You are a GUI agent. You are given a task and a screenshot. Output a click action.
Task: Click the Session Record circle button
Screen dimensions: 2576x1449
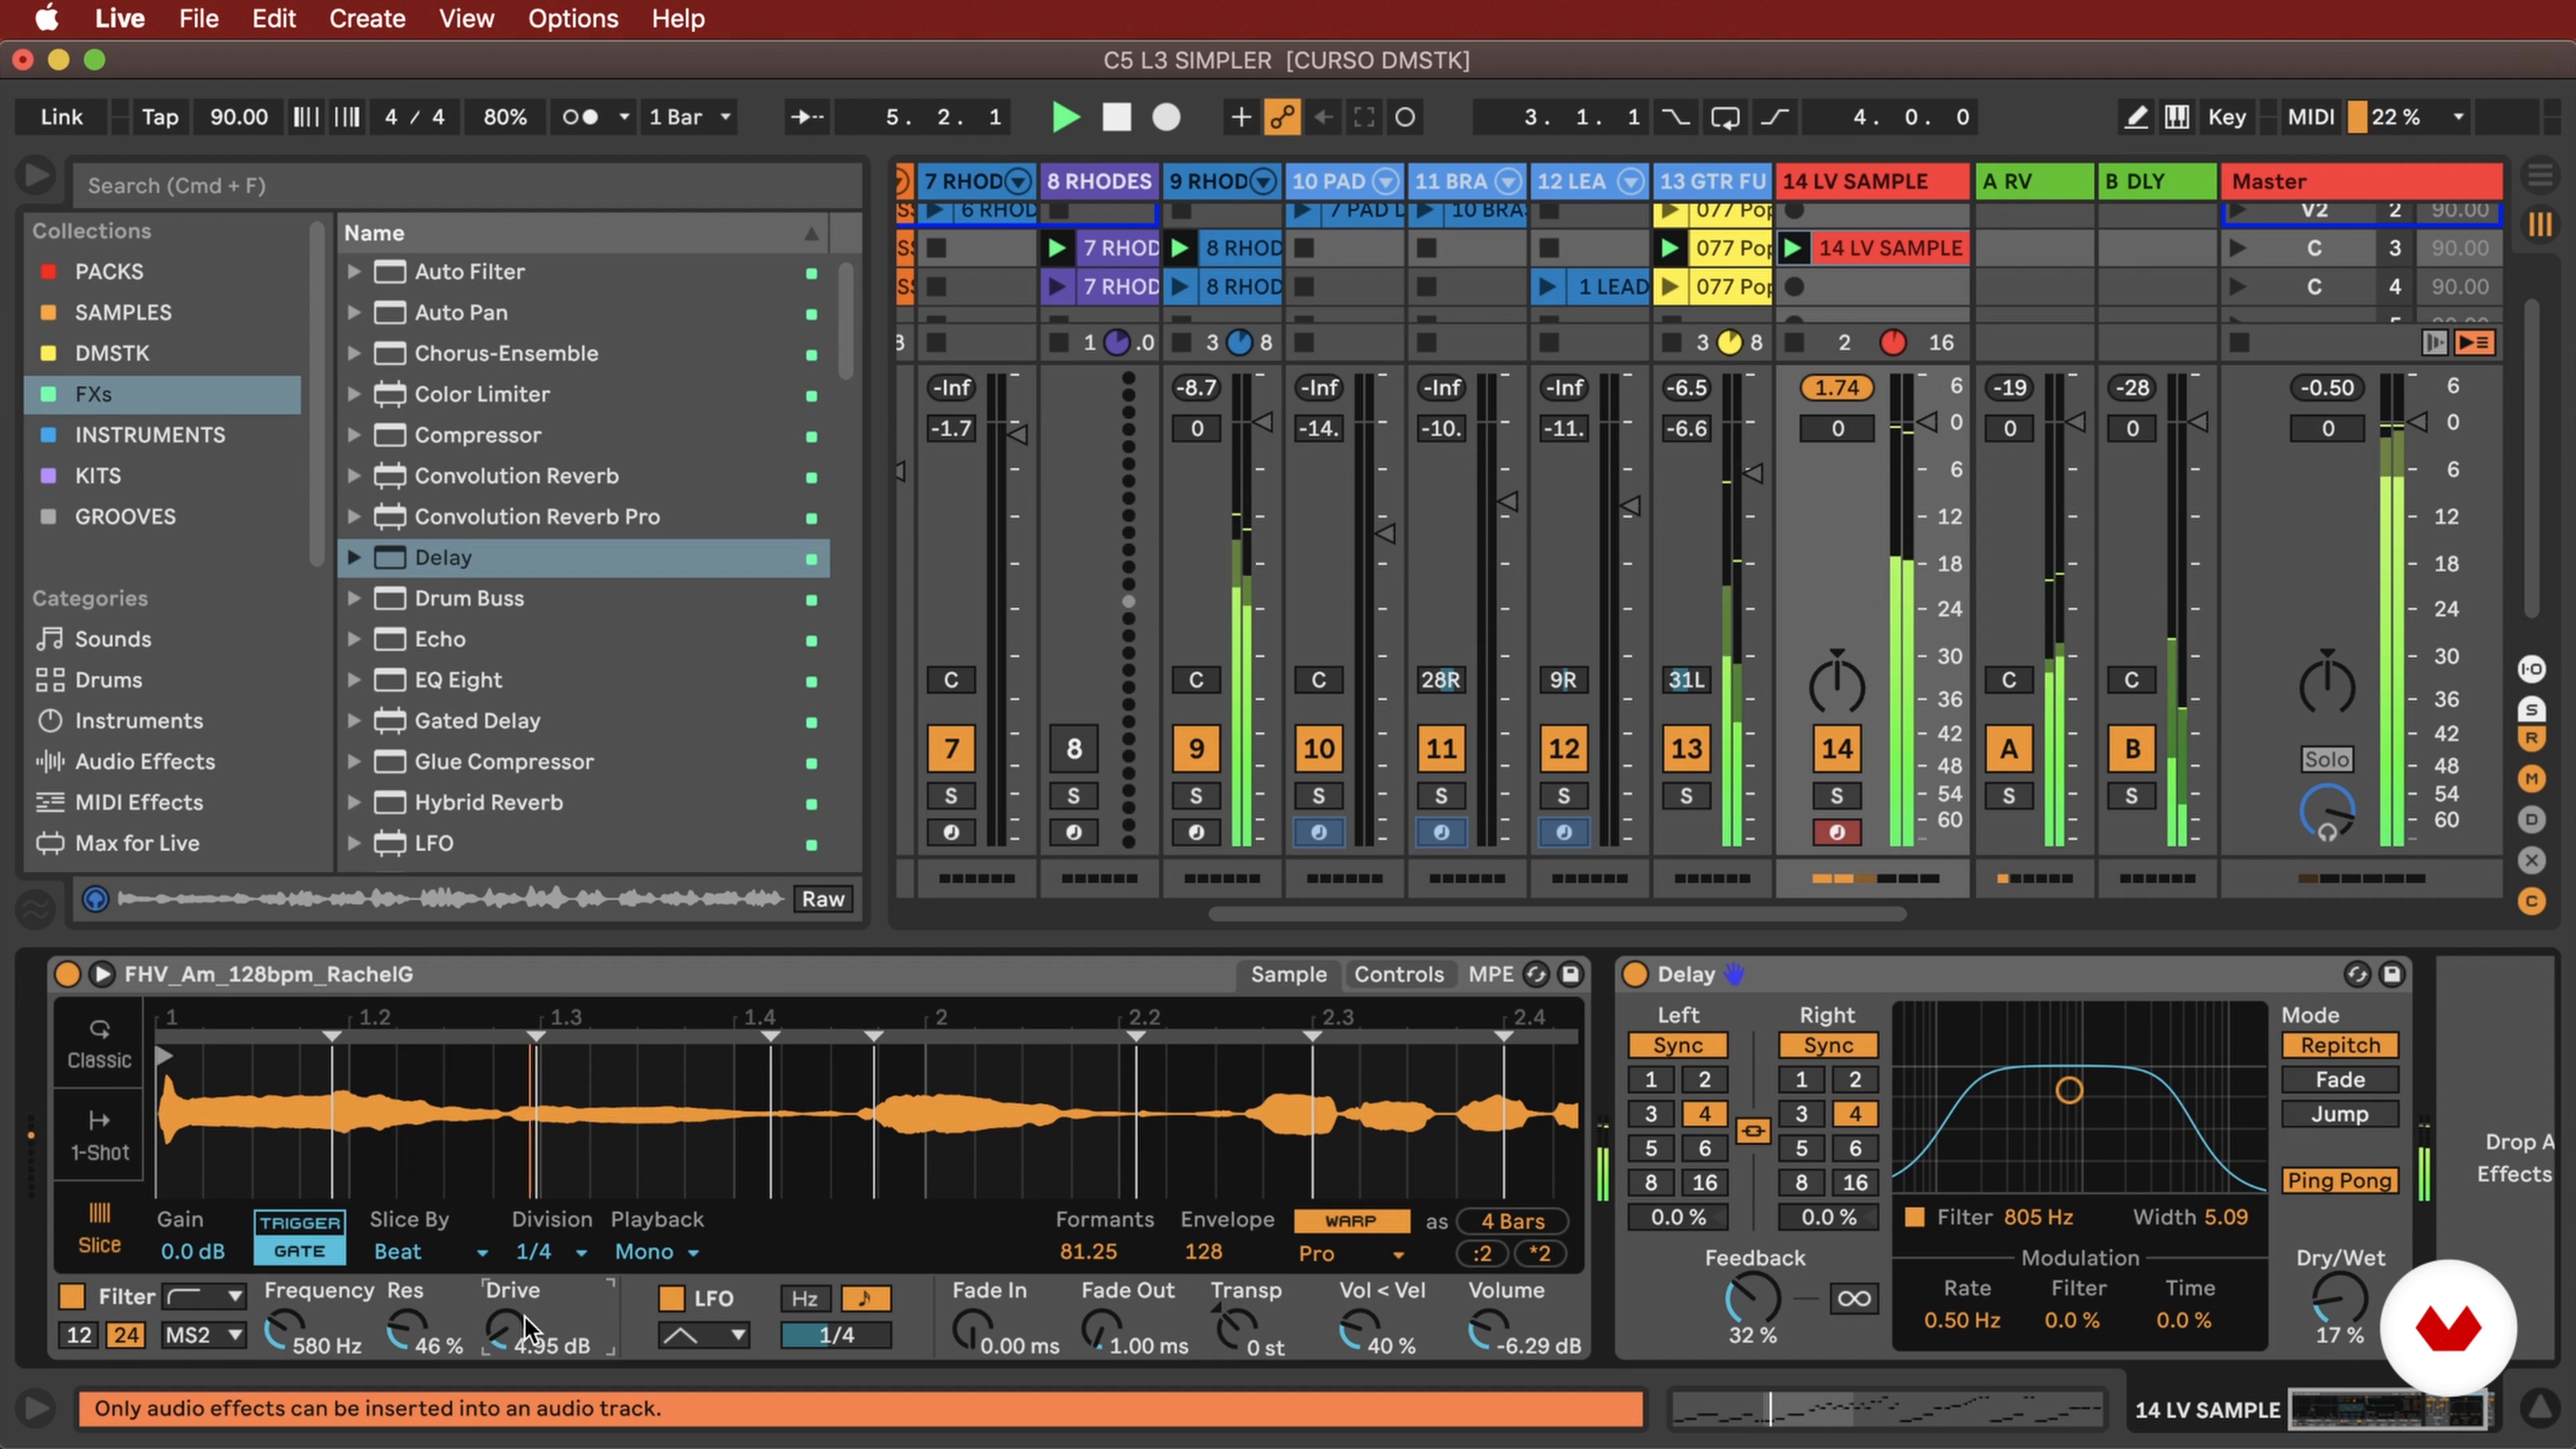click(x=1405, y=117)
